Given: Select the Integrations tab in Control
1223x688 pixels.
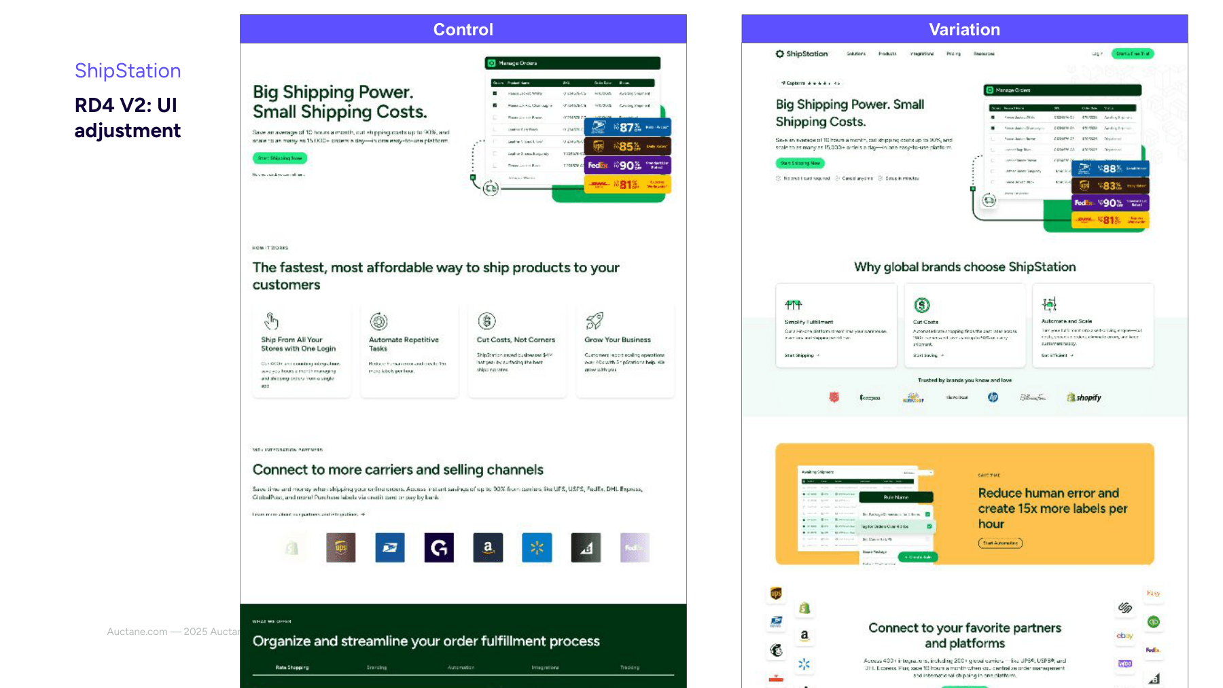Looking at the screenshot, I should pyautogui.click(x=545, y=668).
